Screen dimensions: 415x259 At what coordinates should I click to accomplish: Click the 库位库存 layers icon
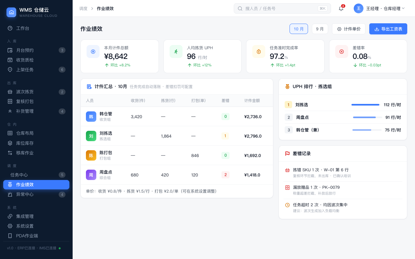[x=10, y=143]
